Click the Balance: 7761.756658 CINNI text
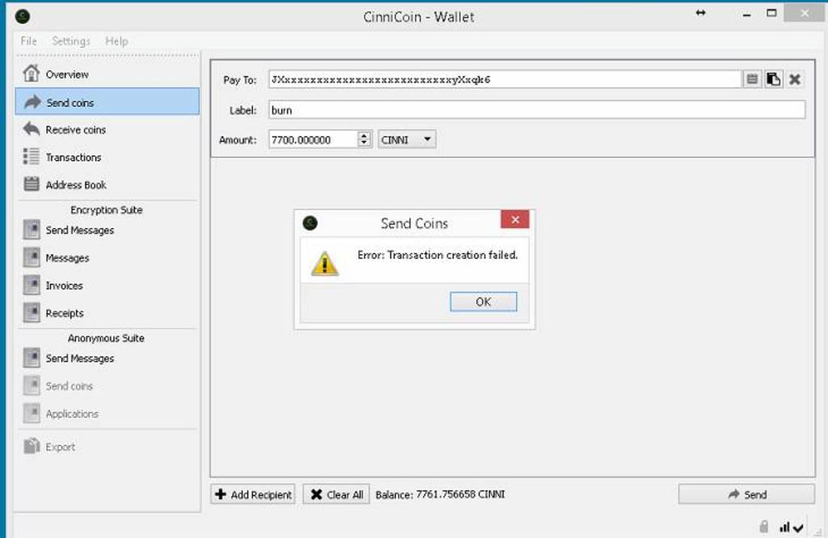The height and width of the screenshot is (538, 828). tap(440, 494)
